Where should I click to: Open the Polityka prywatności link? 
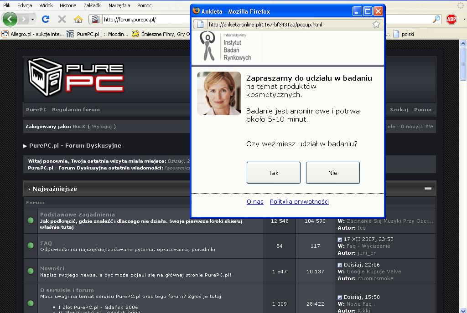[299, 202]
